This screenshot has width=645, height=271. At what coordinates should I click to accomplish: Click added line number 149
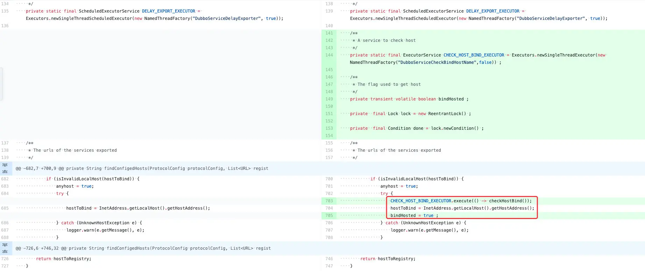[x=329, y=99]
